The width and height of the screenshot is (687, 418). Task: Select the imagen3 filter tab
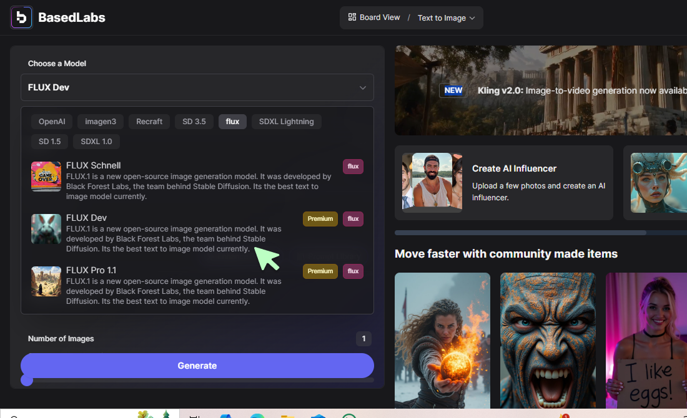click(x=101, y=122)
